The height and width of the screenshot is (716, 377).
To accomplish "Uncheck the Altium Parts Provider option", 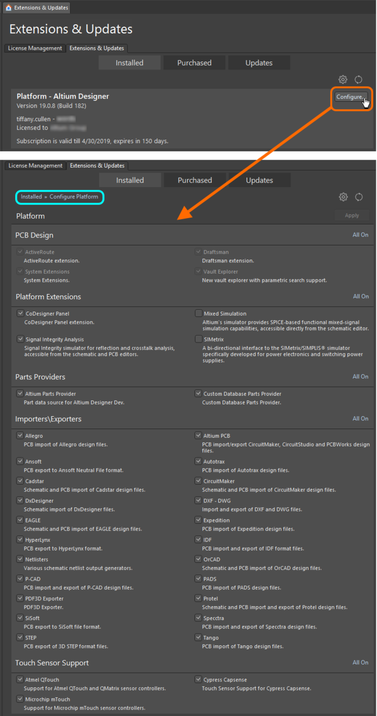I will tap(19, 393).
